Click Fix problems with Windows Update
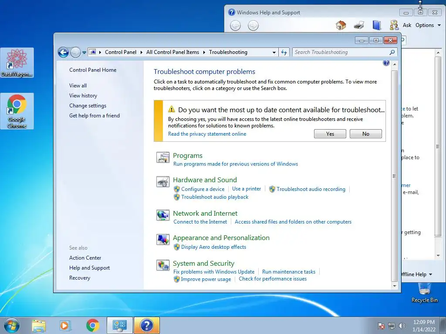 pyautogui.click(x=214, y=272)
